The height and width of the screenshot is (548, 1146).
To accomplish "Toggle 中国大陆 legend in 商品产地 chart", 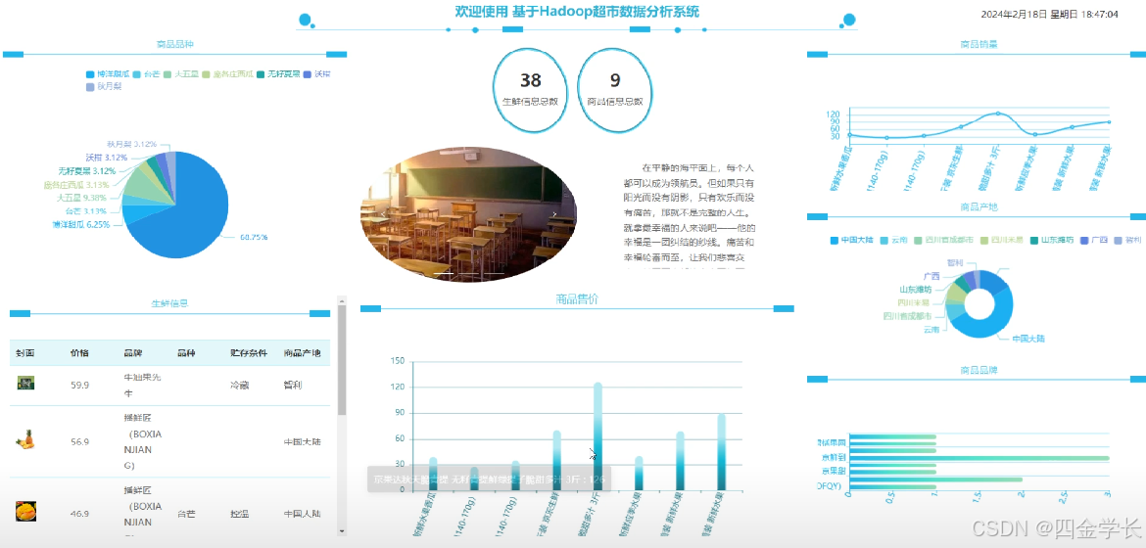I will point(852,241).
